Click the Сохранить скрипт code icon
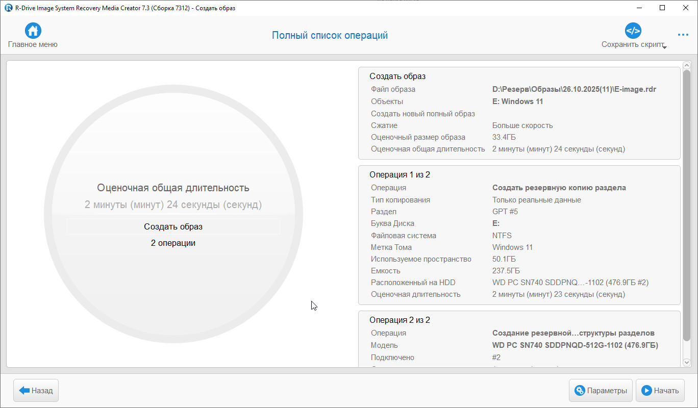The width and height of the screenshot is (698, 408). [633, 31]
